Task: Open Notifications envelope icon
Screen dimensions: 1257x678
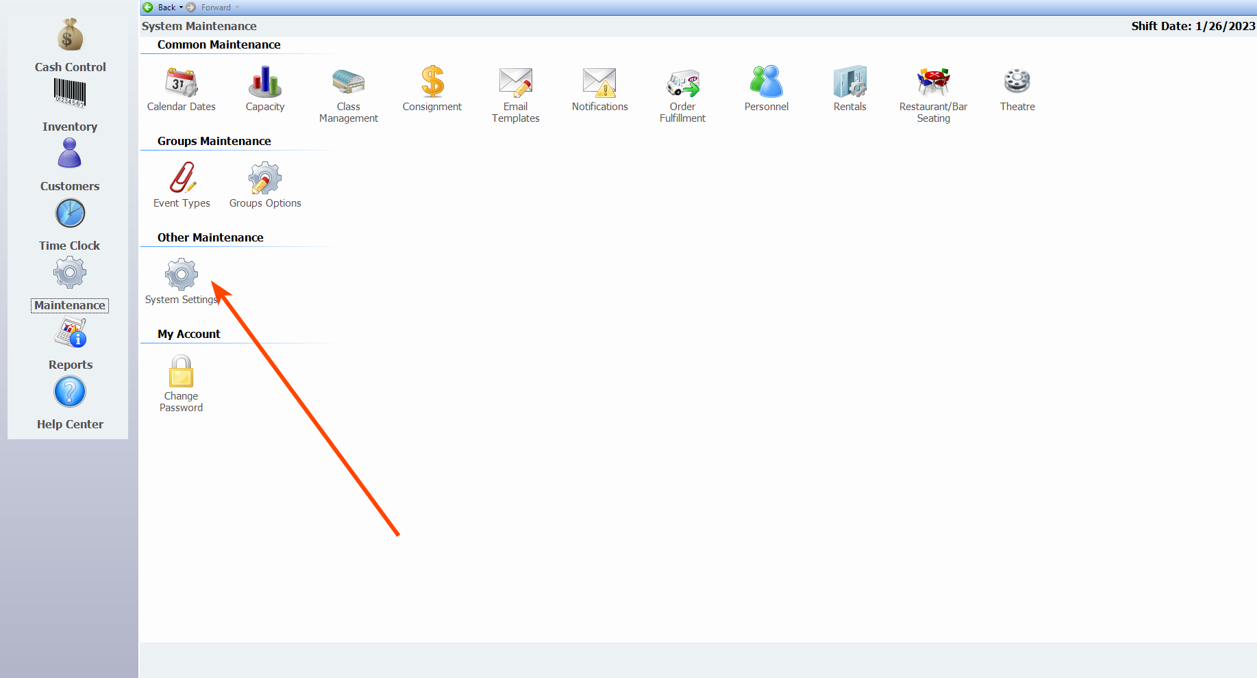Action: pyautogui.click(x=599, y=83)
